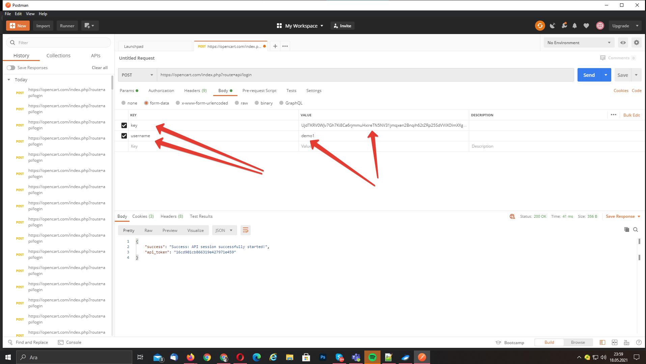Open form-data table options ellipsis

(614, 115)
